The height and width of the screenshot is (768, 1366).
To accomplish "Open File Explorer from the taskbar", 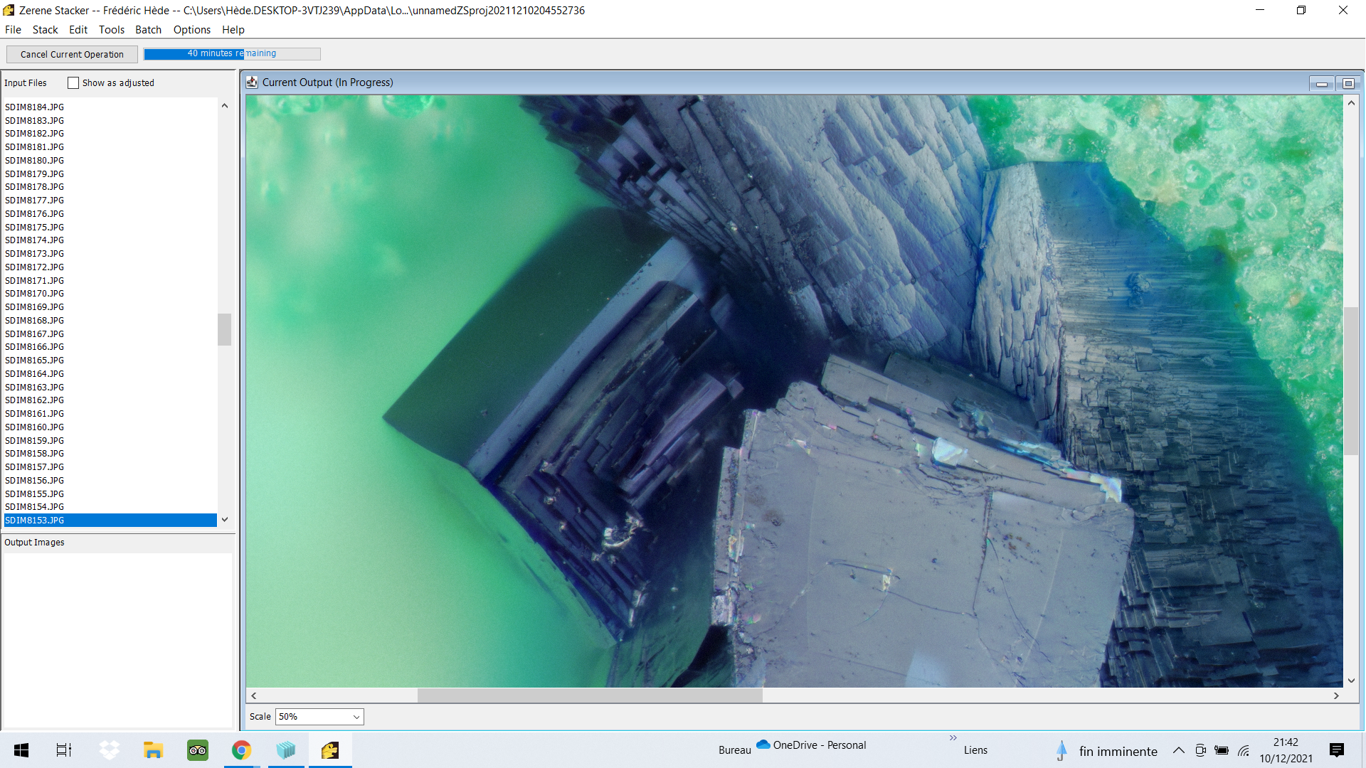I will 153,750.
